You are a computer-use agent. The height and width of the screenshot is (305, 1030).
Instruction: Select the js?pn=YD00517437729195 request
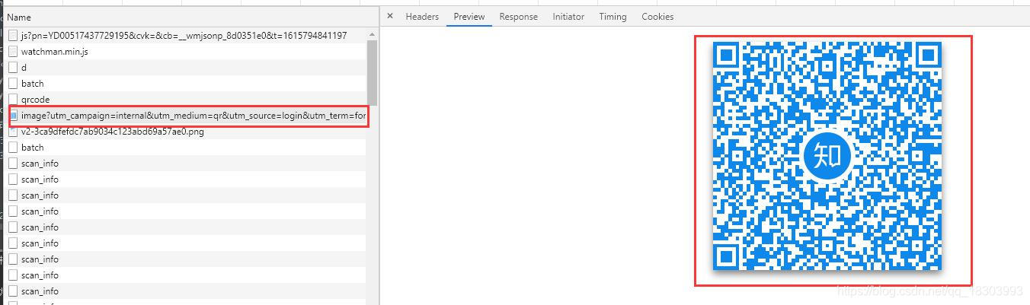(x=184, y=36)
